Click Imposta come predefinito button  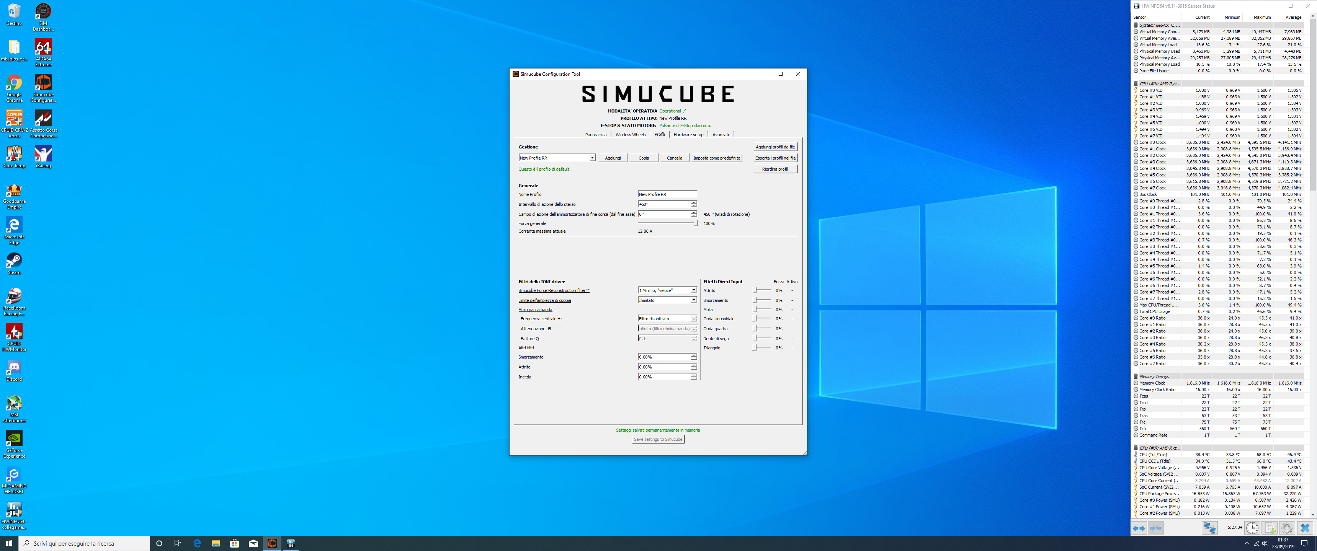coord(716,158)
